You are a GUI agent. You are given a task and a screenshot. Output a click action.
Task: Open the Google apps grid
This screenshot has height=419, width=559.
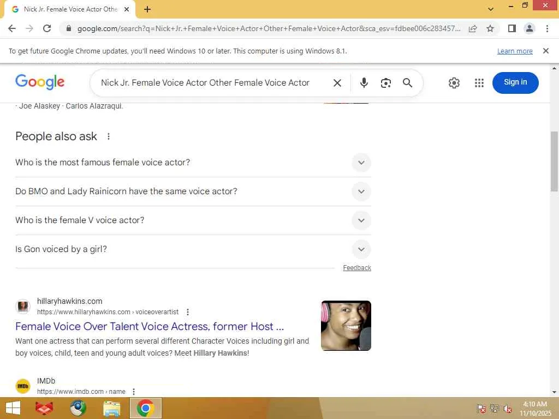click(479, 83)
